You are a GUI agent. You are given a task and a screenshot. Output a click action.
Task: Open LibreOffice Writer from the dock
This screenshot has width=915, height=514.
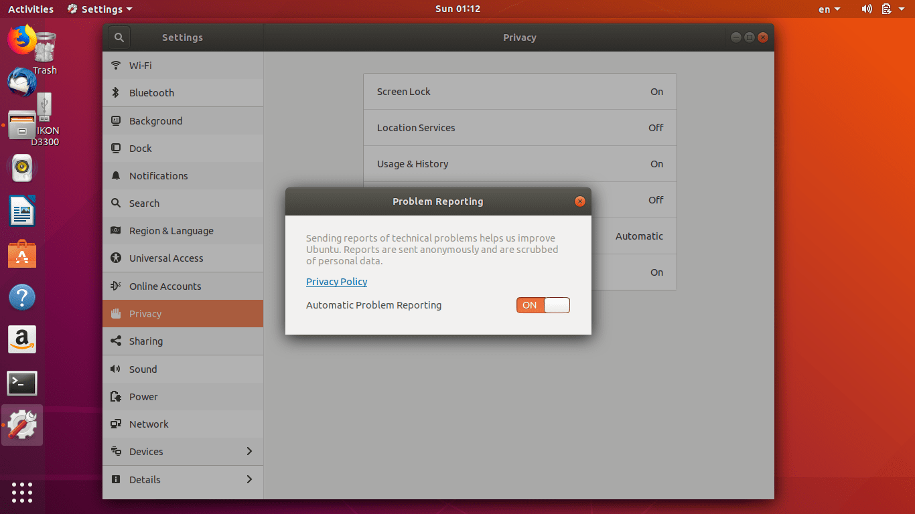point(21,211)
